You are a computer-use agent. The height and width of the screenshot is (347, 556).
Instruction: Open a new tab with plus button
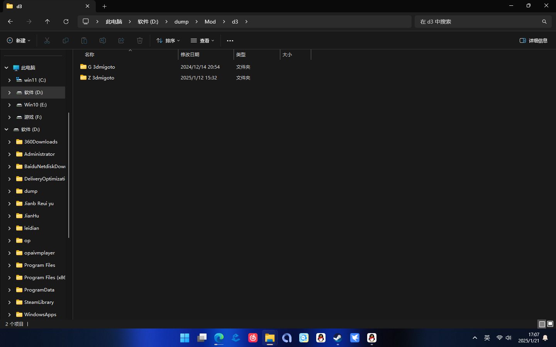[104, 6]
